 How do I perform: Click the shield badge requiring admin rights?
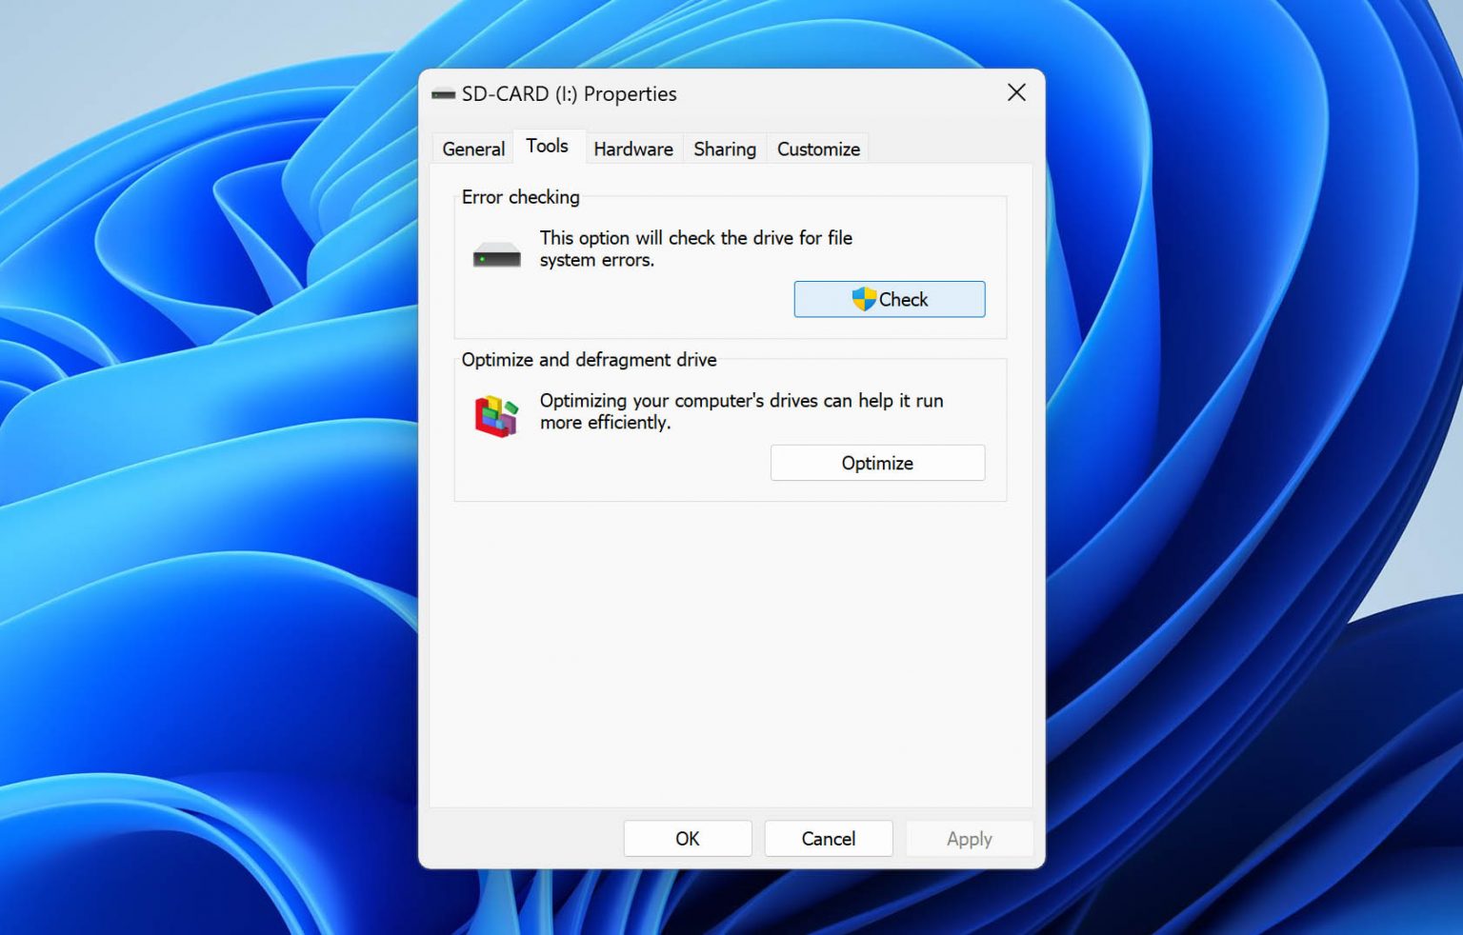click(865, 298)
